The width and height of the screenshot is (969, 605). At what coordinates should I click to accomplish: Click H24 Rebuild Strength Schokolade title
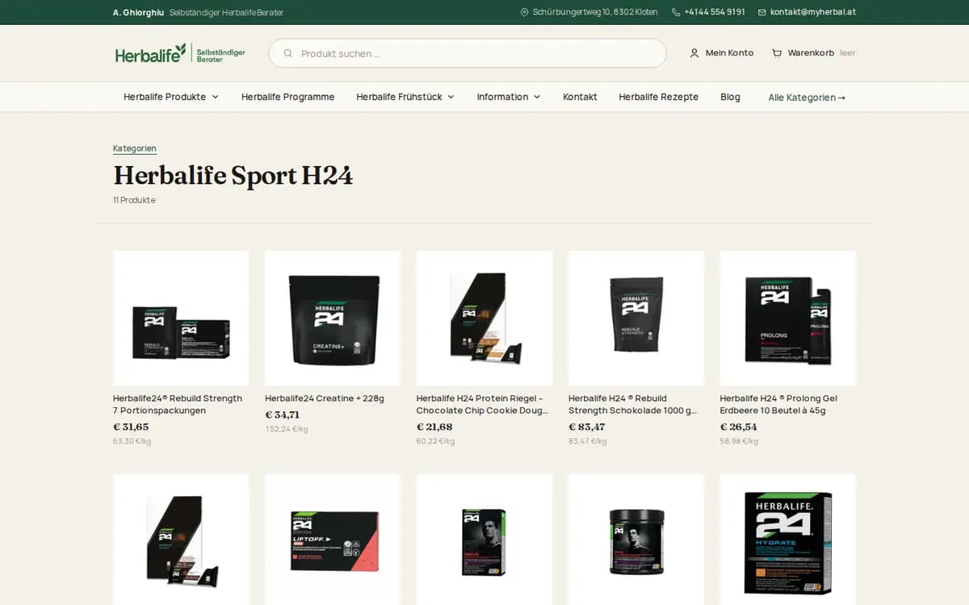click(632, 404)
